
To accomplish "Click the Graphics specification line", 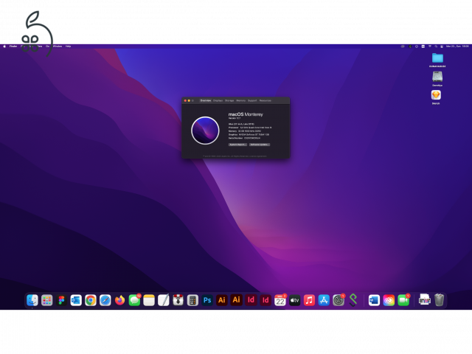I will (249, 134).
